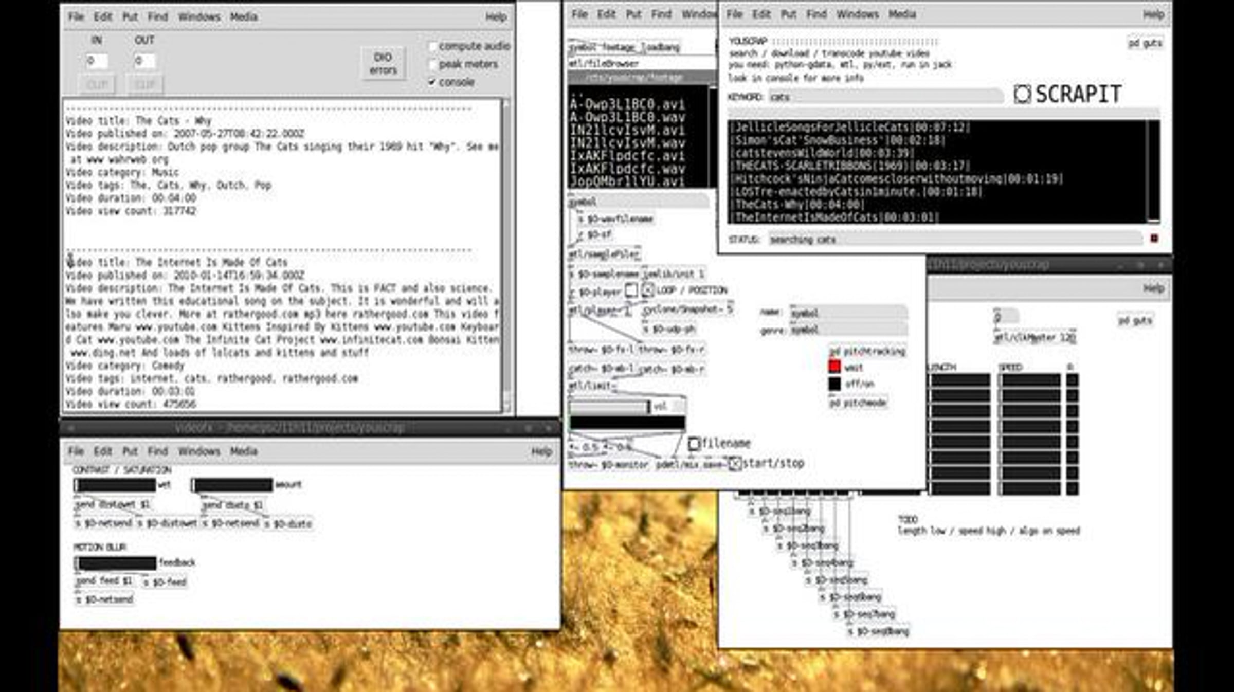This screenshot has height=692, width=1234.
Task: Open the Find menu in the YOUSCRAP window
Action: pos(816,14)
